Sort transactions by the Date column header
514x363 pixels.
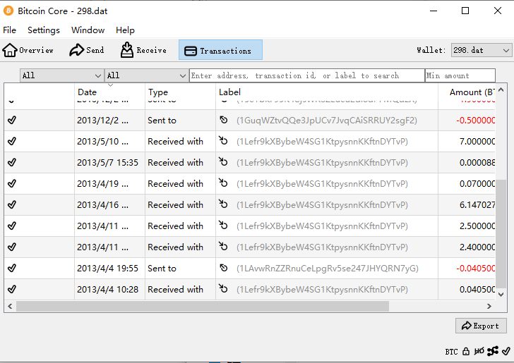(x=109, y=92)
